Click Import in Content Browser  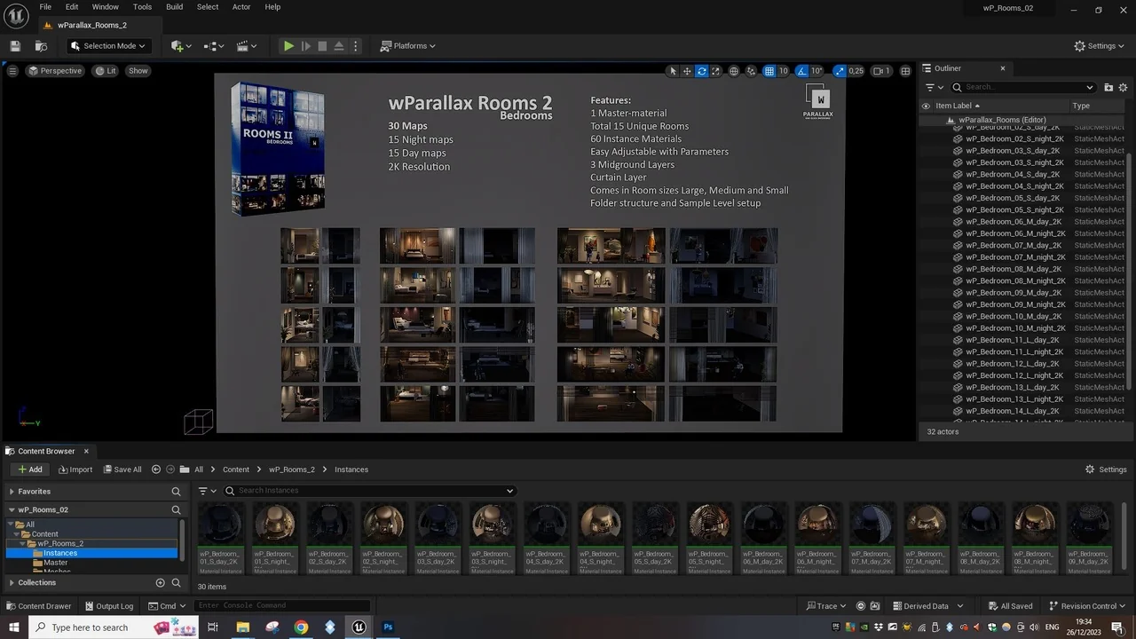click(75, 469)
